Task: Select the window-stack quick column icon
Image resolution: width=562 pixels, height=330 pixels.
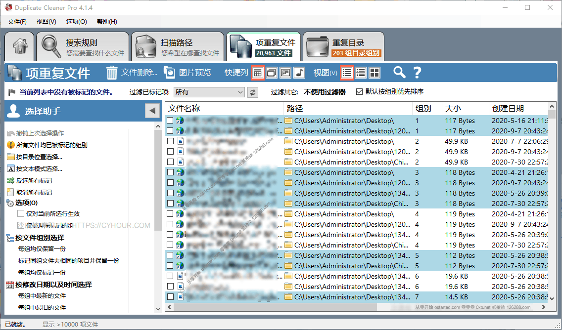Action: click(x=271, y=73)
